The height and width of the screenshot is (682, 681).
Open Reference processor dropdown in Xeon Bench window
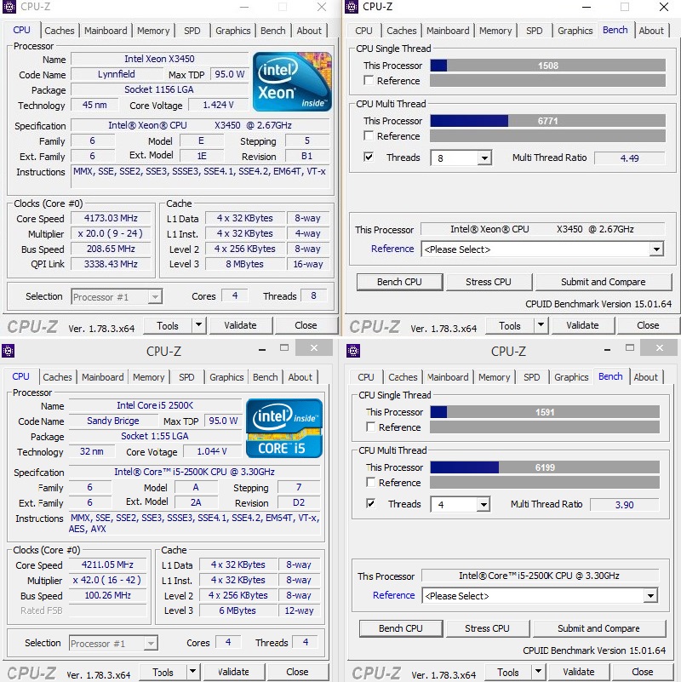[542, 249]
